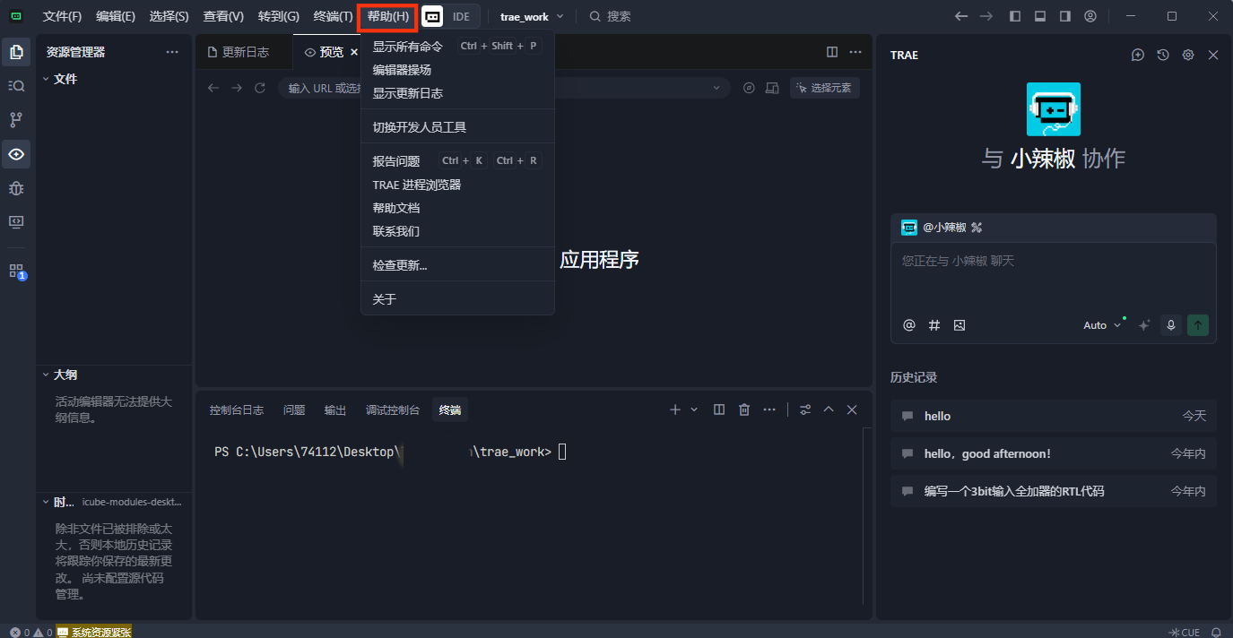Open the new terminal profile dropdown arrow
1233x638 pixels.
694,410
